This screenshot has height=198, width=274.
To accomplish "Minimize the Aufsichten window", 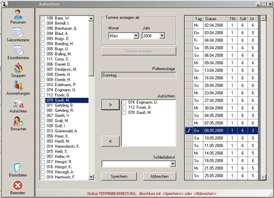I will pos(258,4).
